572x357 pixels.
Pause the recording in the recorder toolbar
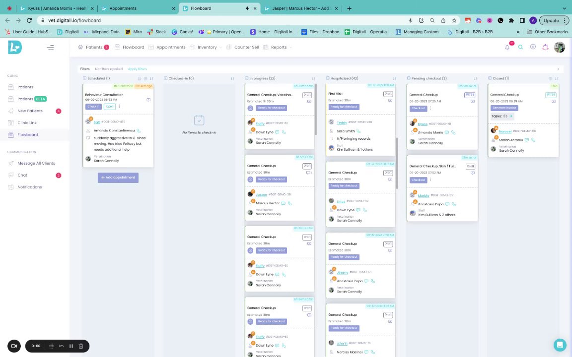click(x=71, y=346)
